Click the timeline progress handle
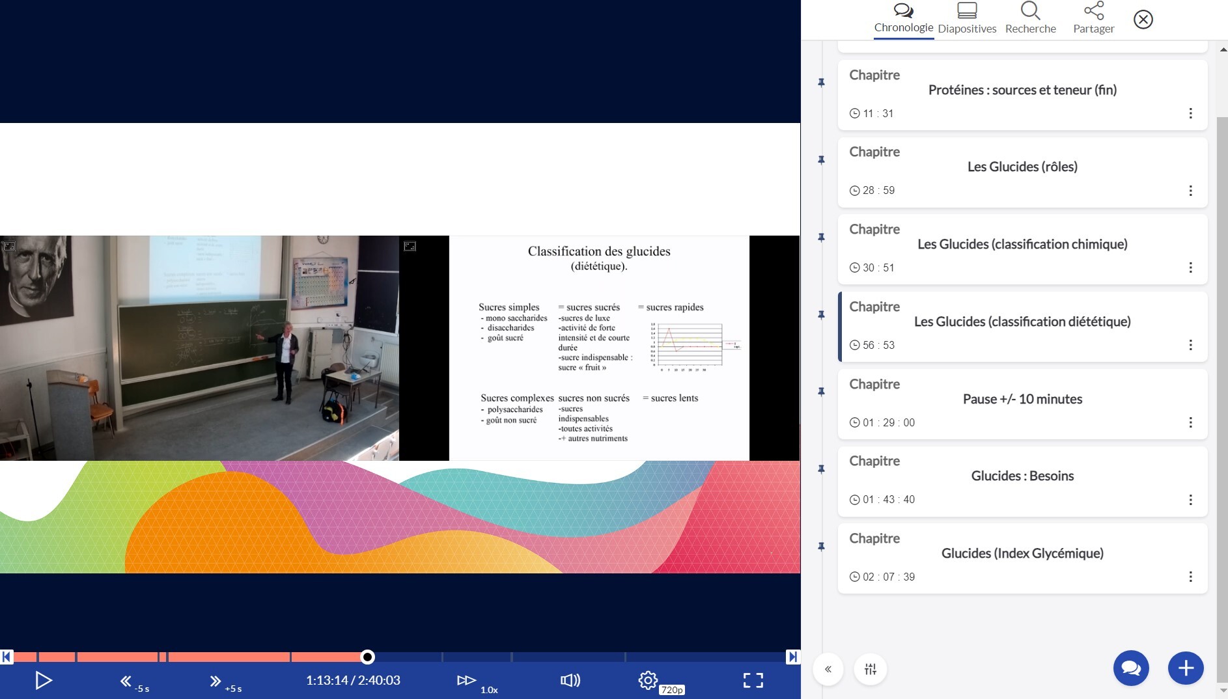Screen dimensions: 1228x699 point(367,657)
